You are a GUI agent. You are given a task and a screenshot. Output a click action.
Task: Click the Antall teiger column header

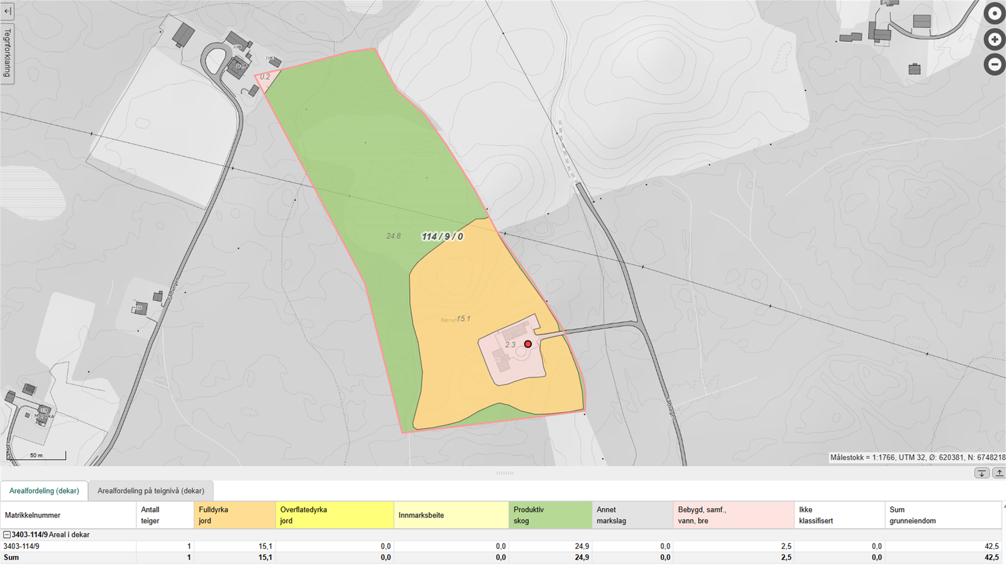[x=165, y=515]
